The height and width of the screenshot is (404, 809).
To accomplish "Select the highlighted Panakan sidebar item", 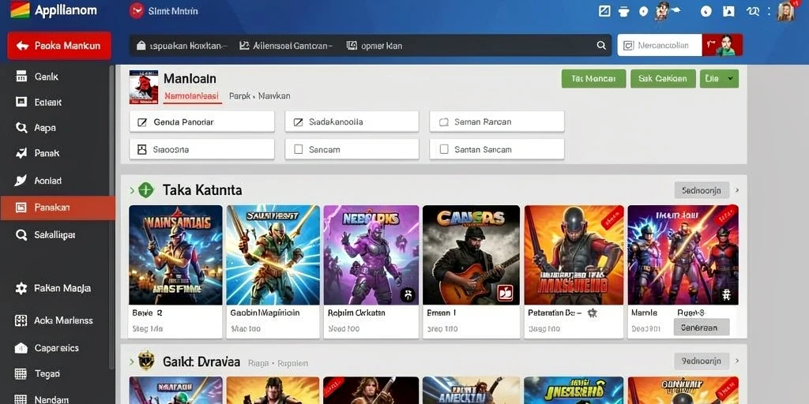I will 57,208.
